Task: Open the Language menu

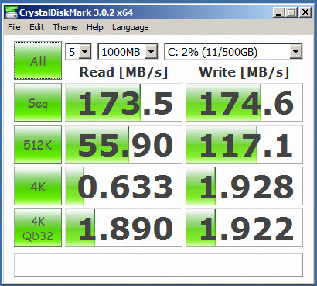Action: click(130, 27)
